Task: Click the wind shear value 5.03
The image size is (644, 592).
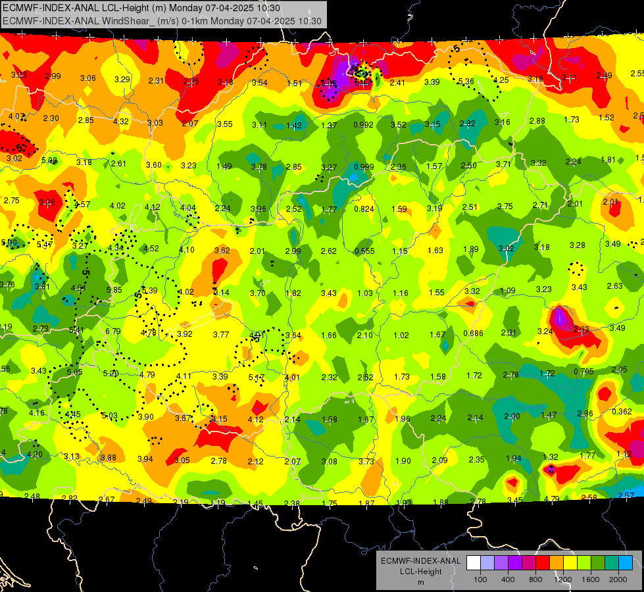Action: 110,415
